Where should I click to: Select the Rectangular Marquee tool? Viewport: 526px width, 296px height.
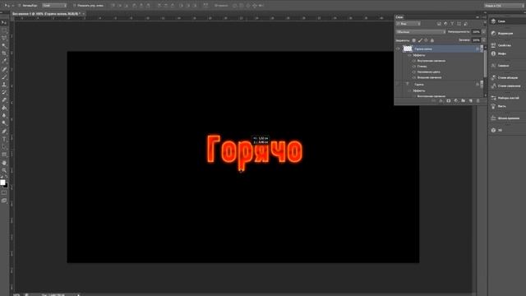coord(4,30)
